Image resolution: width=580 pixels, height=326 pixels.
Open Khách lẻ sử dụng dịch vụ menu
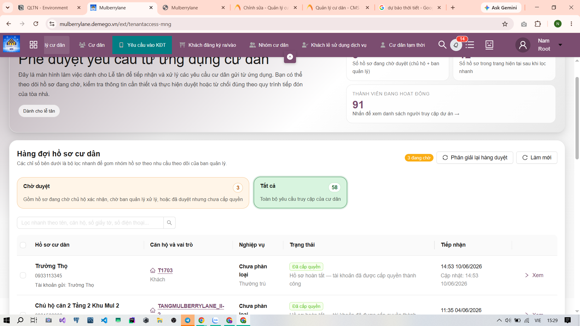click(x=334, y=45)
